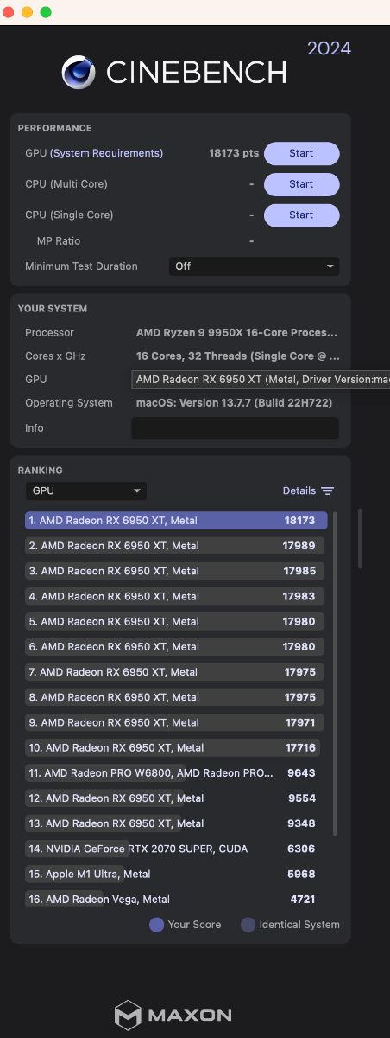Click the Operating System macOS version text
The image size is (390, 1038).
point(234,403)
